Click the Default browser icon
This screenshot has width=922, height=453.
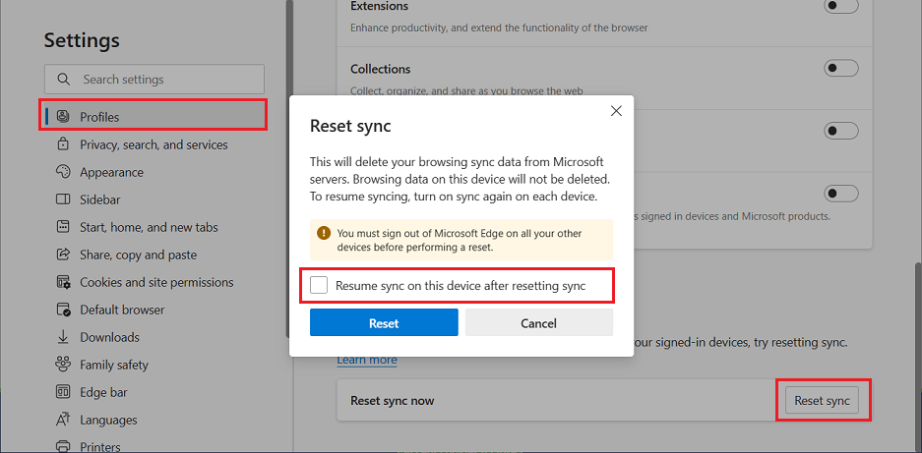point(63,310)
